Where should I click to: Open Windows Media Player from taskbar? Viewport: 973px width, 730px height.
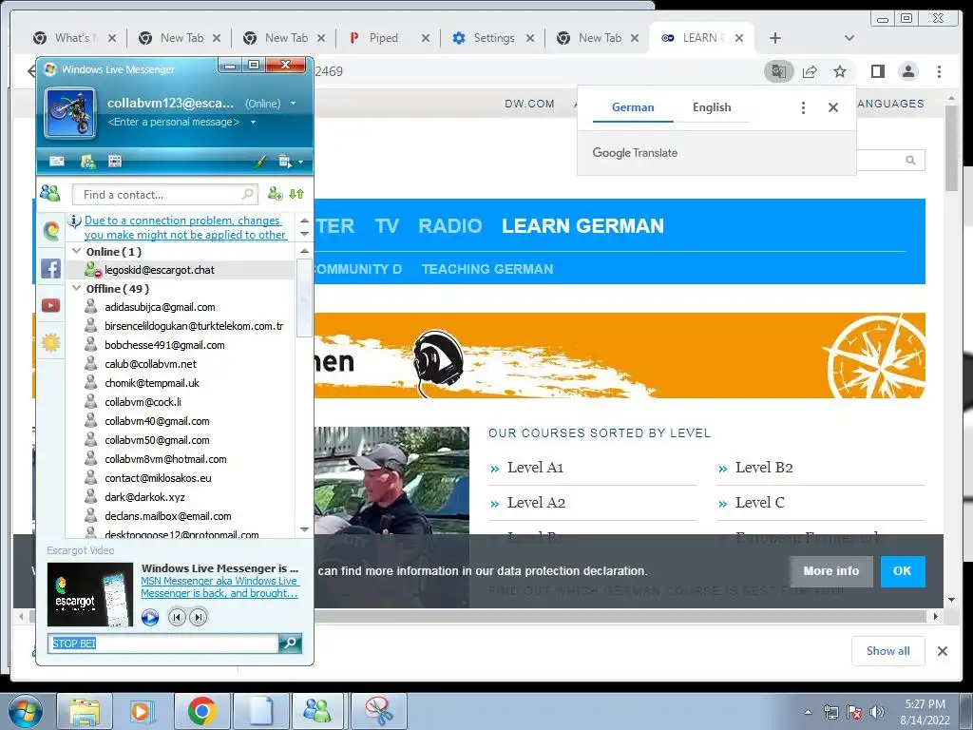click(143, 711)
